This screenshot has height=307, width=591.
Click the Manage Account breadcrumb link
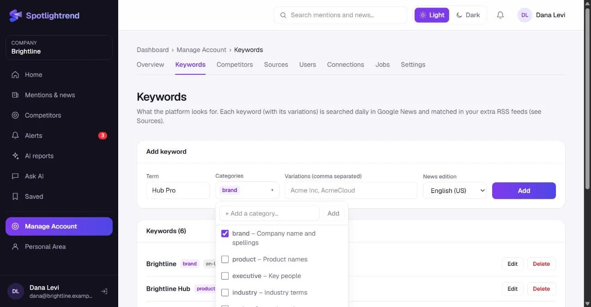201,50
